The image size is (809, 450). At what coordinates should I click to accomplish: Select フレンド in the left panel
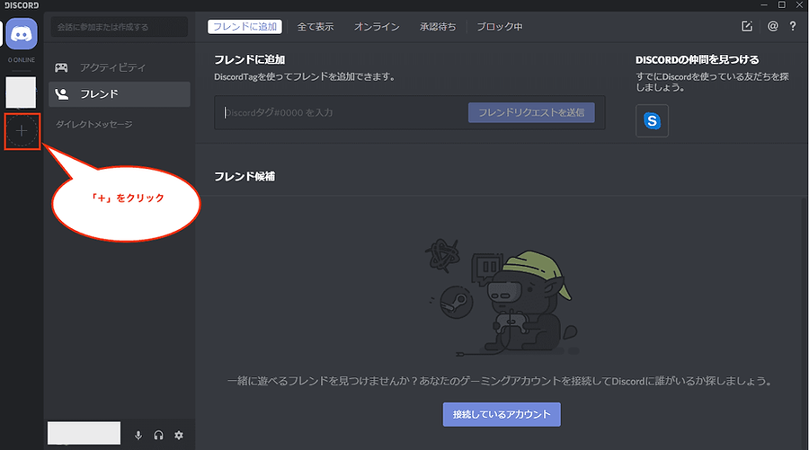point(120,94)
